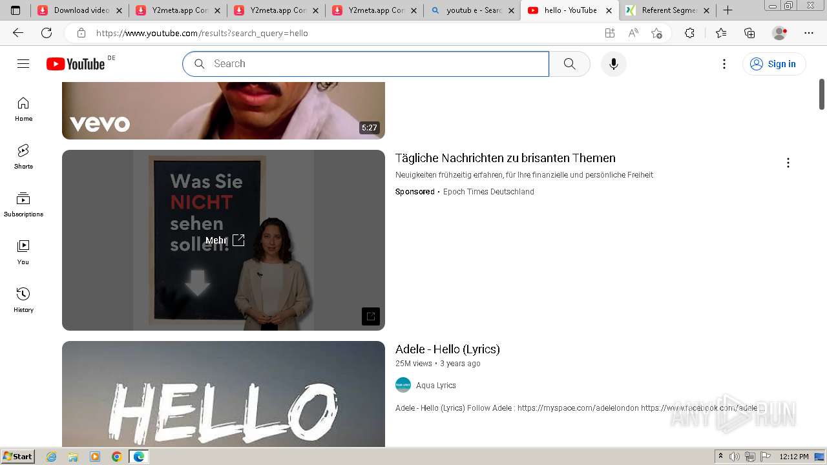Switch to 'Download video' tab
The image size is (827, 465).
click(79, 10)
